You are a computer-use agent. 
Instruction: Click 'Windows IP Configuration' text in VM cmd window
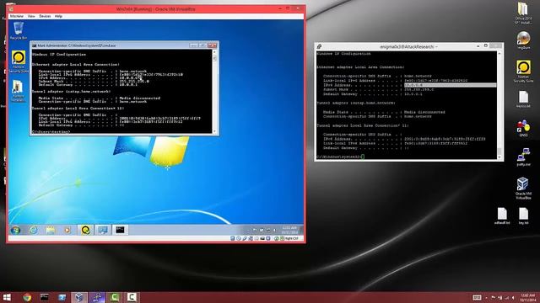59,54
